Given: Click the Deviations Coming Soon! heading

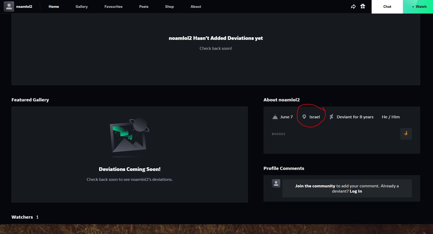Looking at the screenshot, I should point(130,169).
